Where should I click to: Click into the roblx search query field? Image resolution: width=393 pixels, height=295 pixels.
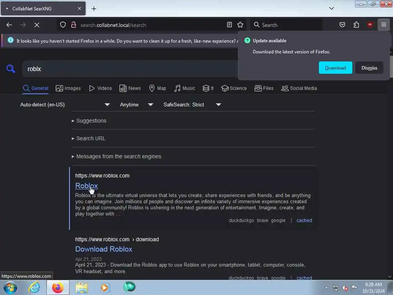130,69
